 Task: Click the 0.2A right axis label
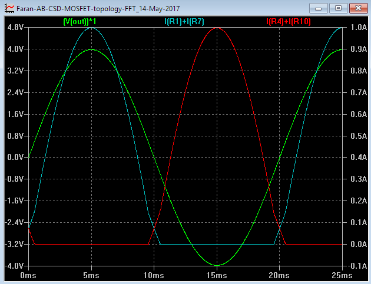tap(359, 201)
